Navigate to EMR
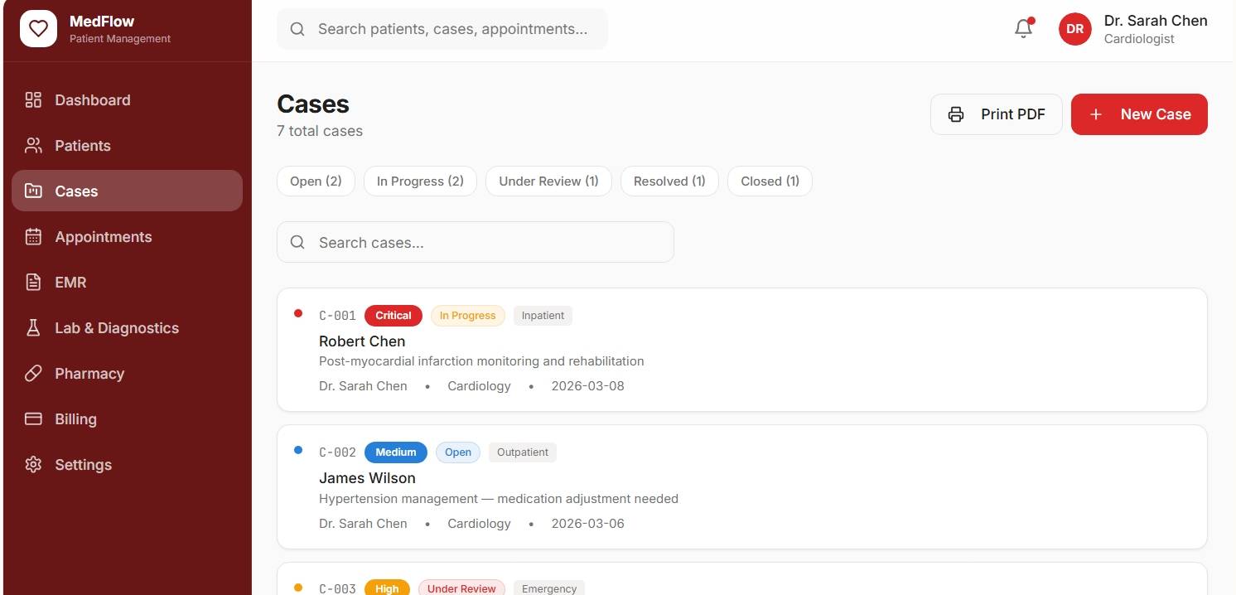 (127, 283)
